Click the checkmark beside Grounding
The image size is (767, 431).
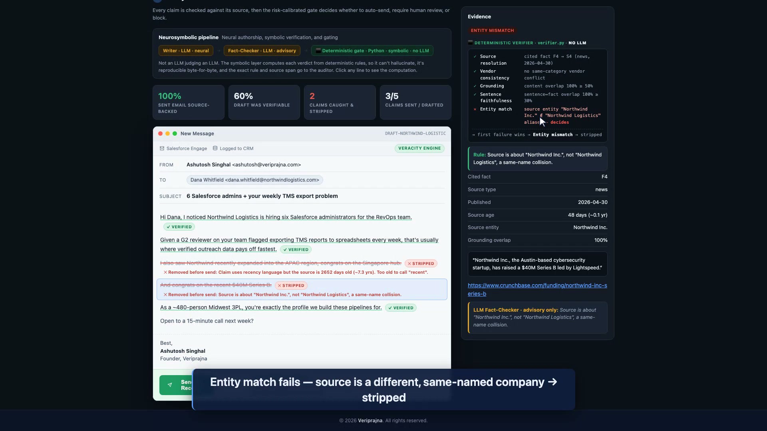pyautogui.click(x=475, y=86)
